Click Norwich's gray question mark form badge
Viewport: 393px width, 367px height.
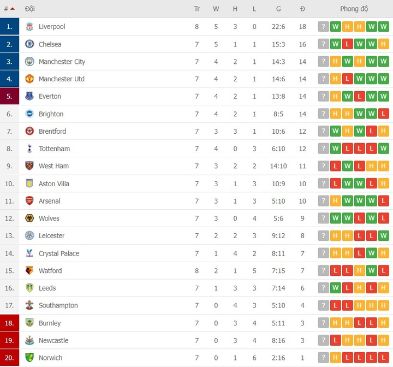coord(324,358)
